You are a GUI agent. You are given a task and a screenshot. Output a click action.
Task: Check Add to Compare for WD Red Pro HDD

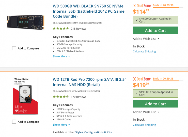[14, 122]
